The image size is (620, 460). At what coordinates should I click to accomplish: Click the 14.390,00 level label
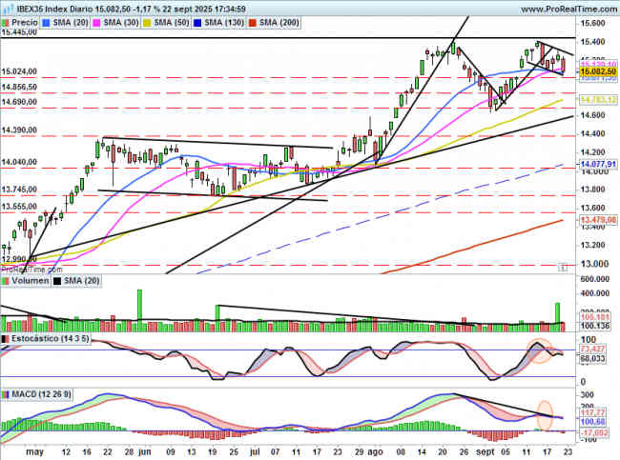coord(19,130)
